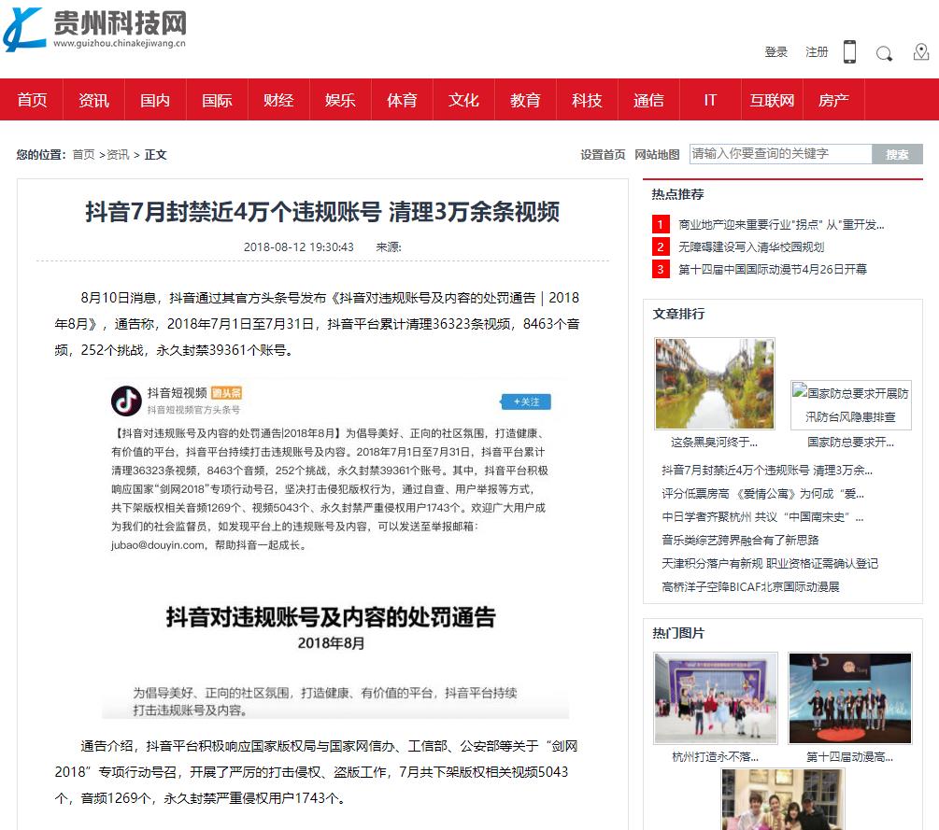Click the 热门图片 section heading
This screenshot has width=939, height=830.
678,633
